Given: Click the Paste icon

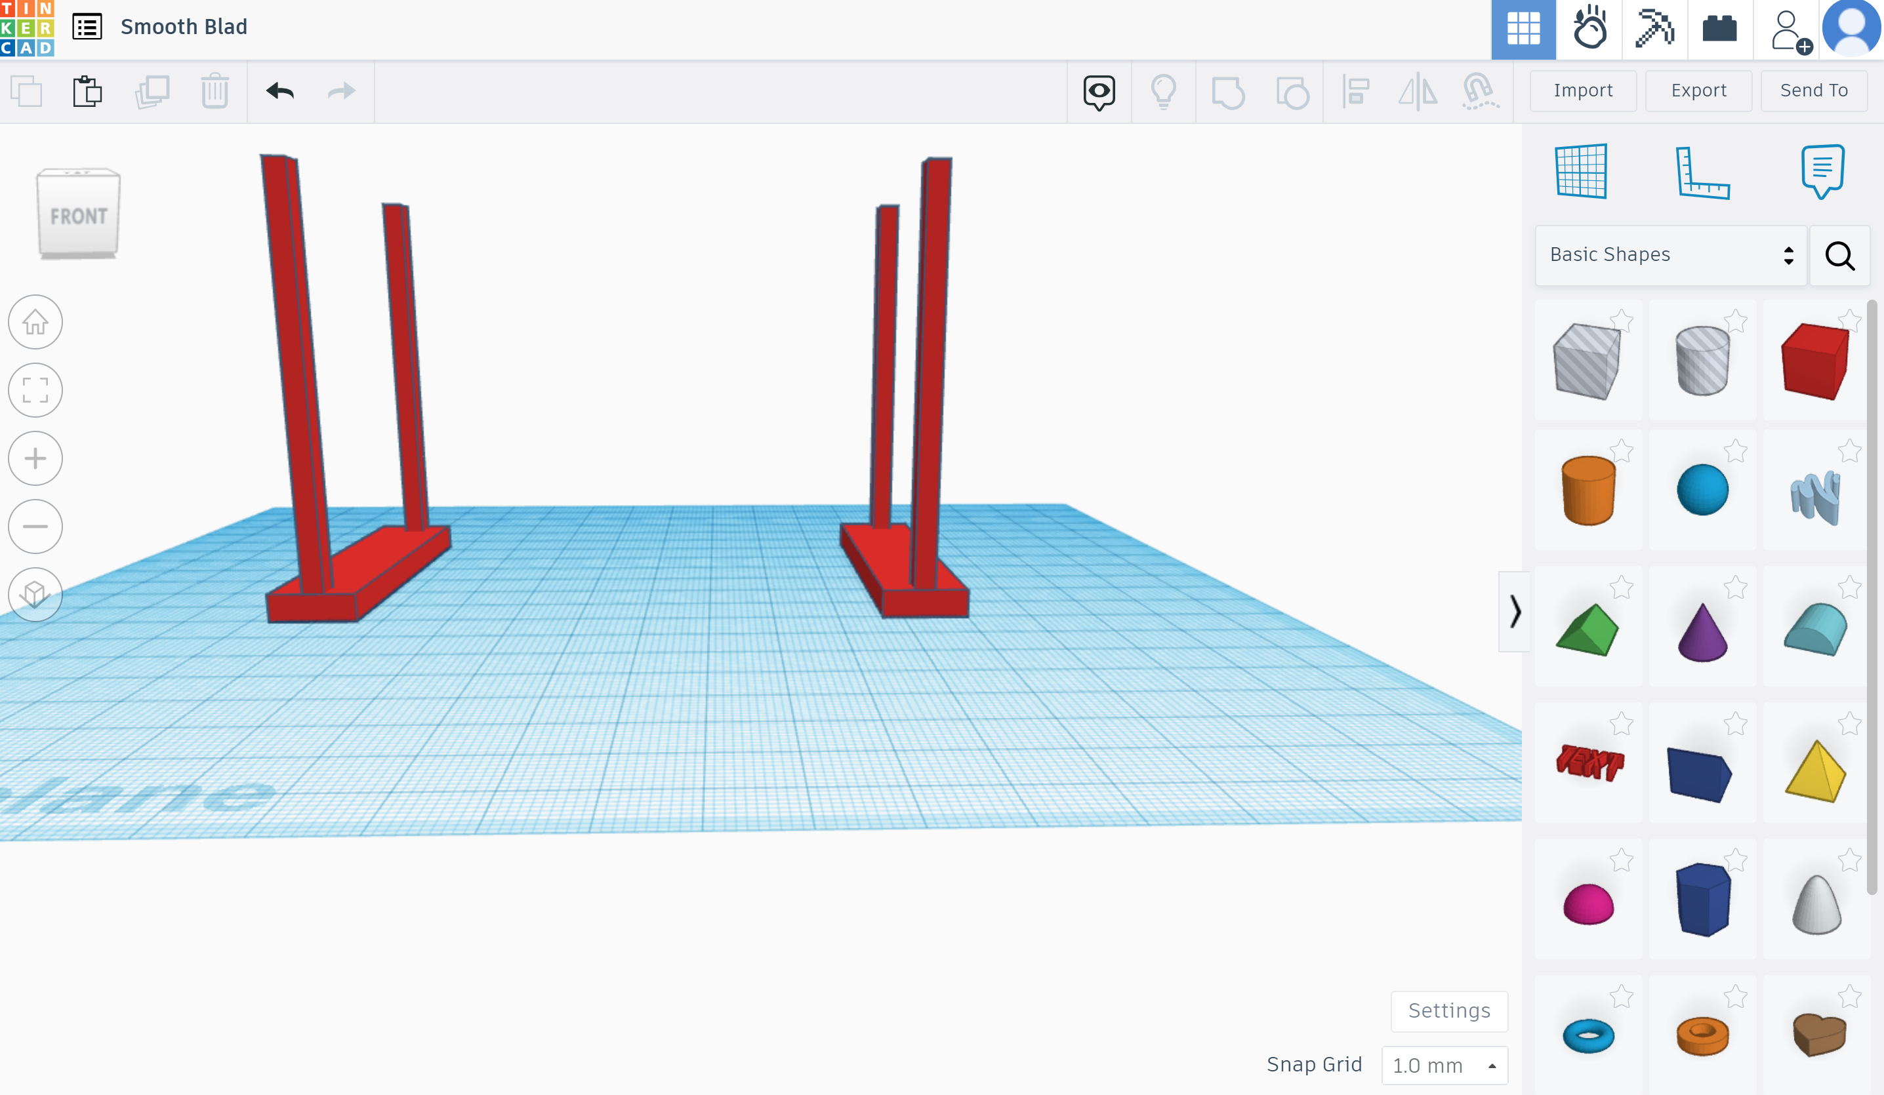Looking at the screenshot, I should tap(87, 91).
